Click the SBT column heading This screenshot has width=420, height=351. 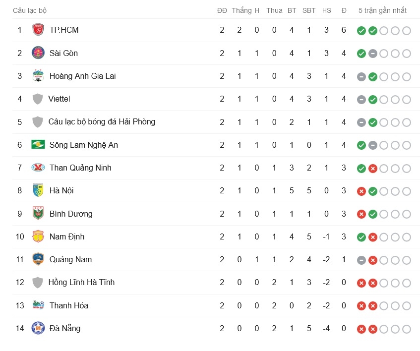(308, 10)
